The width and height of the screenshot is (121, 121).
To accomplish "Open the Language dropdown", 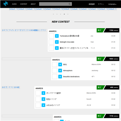I will click(x=112, y=4).
